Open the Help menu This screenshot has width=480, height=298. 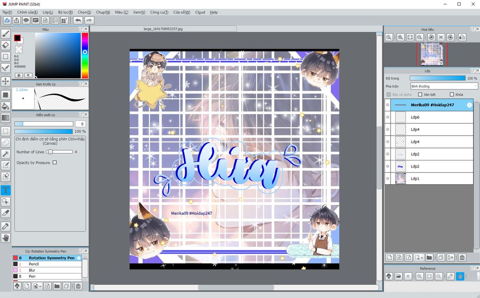click(x=214, y=12)
